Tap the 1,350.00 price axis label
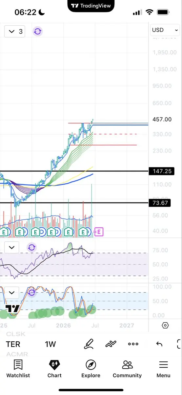The image size is (182, 395). [x=164, y=69]
